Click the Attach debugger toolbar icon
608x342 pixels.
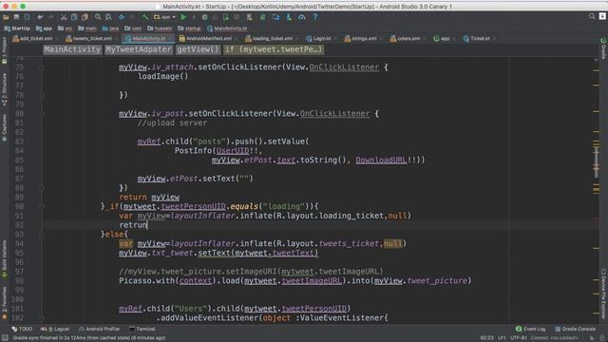pos(226,17)
